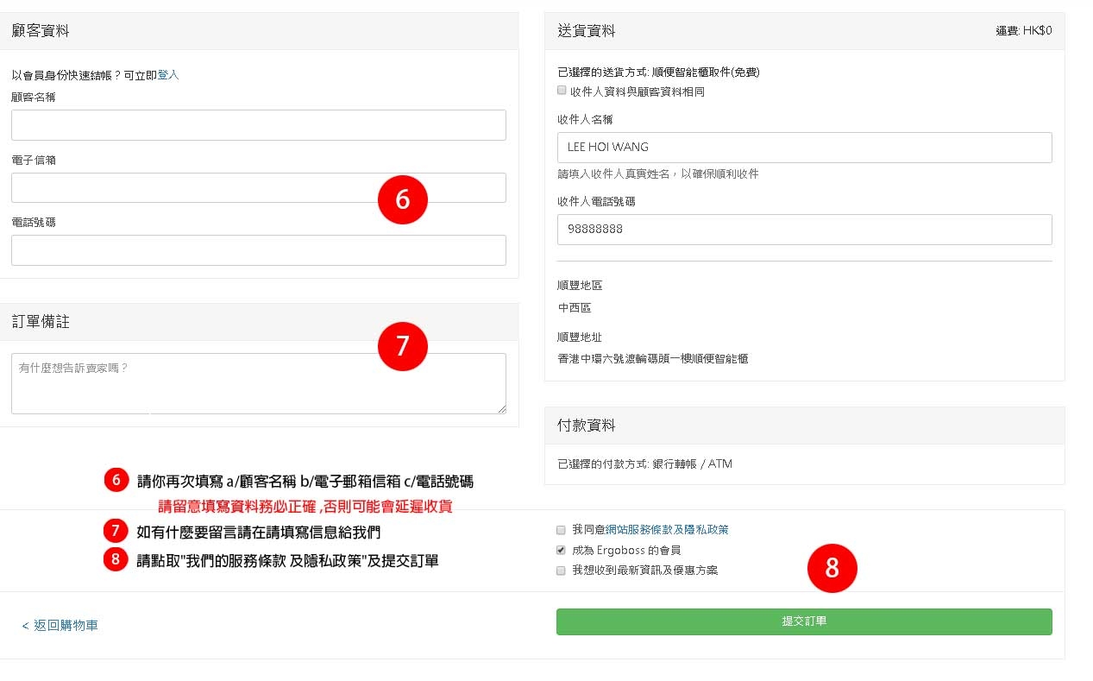Open the 登入 member login link
The height and width of the screenshot is (681, 1093).
(x=168, y=75)
